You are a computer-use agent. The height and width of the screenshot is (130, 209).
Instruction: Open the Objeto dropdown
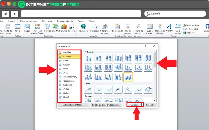click(x=189, y=32)
